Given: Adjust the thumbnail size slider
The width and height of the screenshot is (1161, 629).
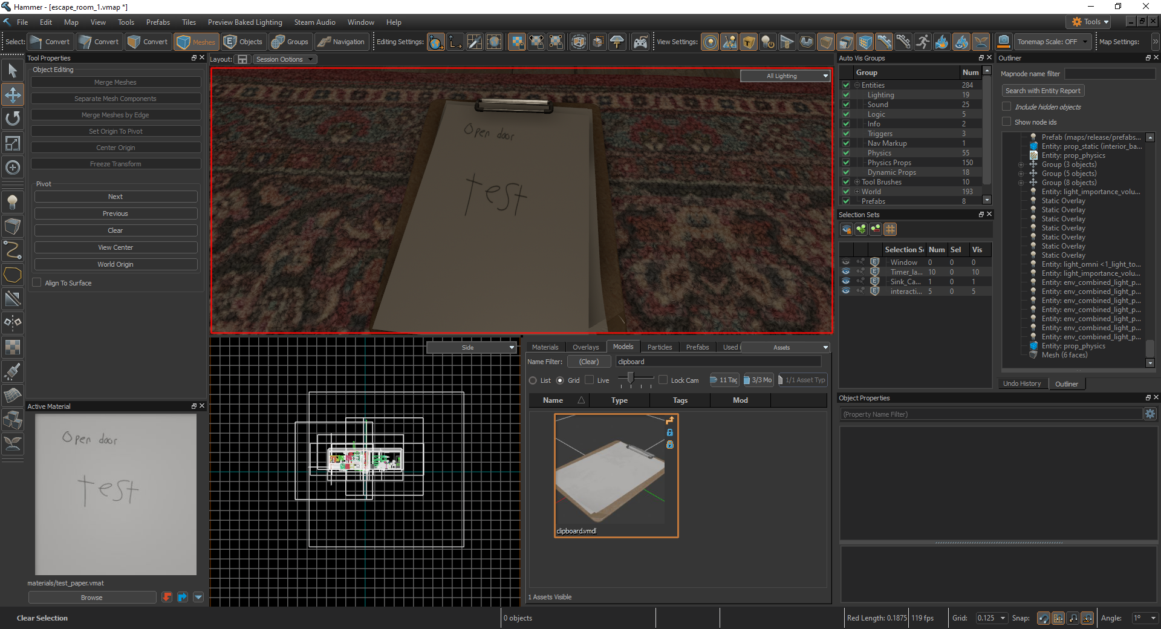Looking at the screenshot, I should click(x=631, y=379).
